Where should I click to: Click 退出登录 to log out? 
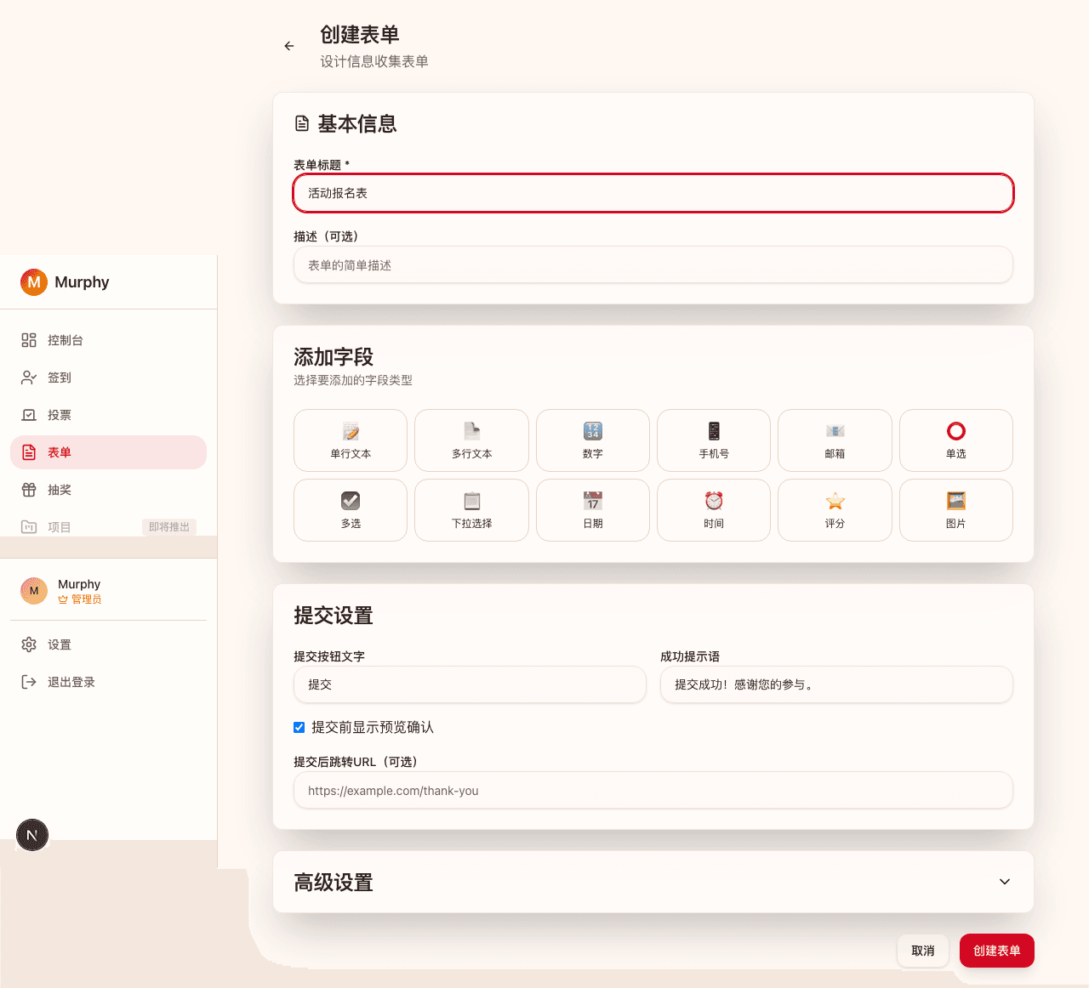pyautogui.click(x=71, y=681)
